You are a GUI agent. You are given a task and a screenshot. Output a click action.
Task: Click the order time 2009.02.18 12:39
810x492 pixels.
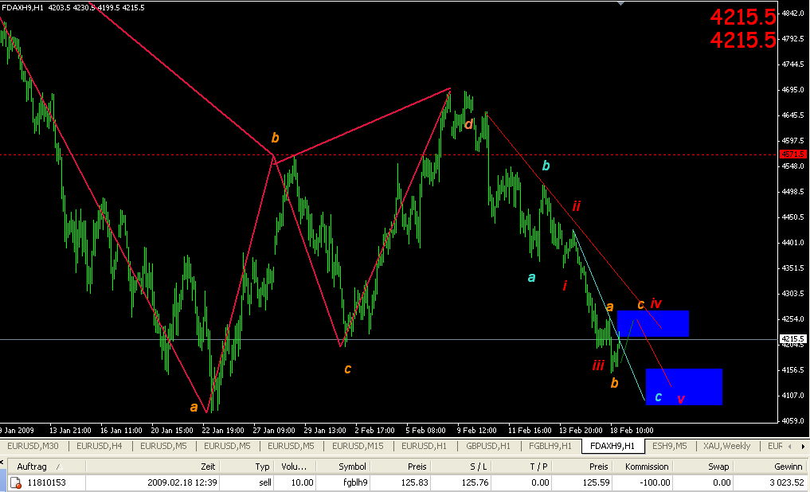pyautogui.click(x=181, y=482)
